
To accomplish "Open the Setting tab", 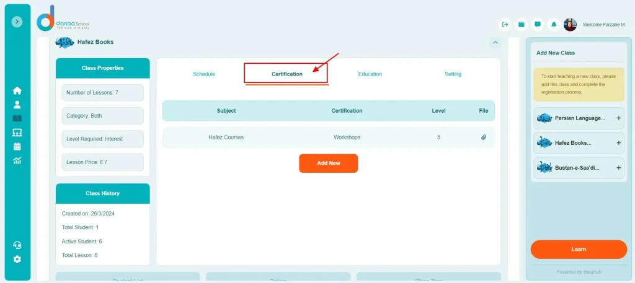I will pyautogui.click(x=453, y=74).
